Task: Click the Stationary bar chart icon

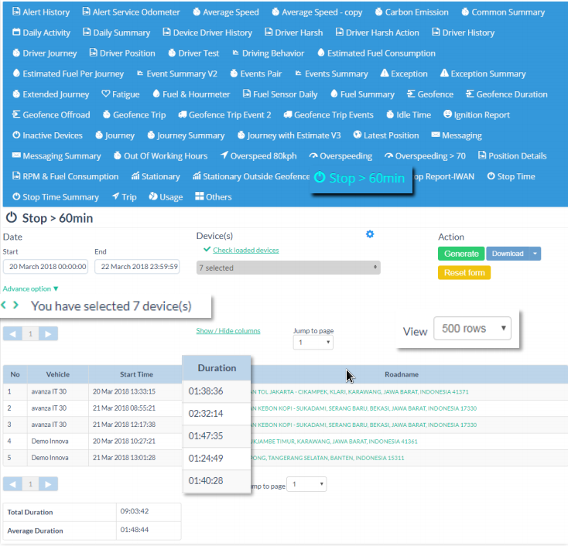Action: click(x=135, y=176)
